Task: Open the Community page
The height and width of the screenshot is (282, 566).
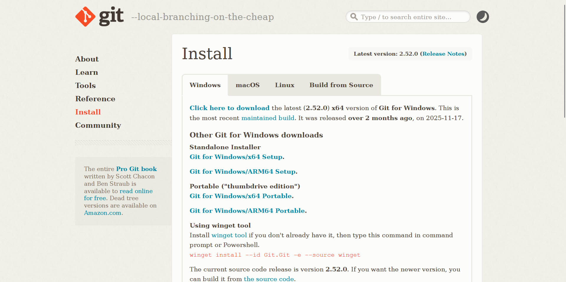Action: (98, 125)
